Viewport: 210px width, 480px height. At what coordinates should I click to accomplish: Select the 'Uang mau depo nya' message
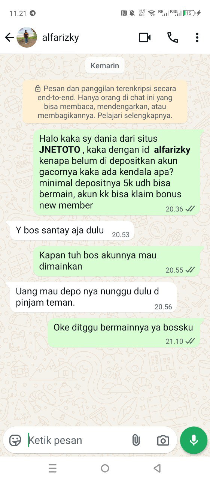click(94, 297)
